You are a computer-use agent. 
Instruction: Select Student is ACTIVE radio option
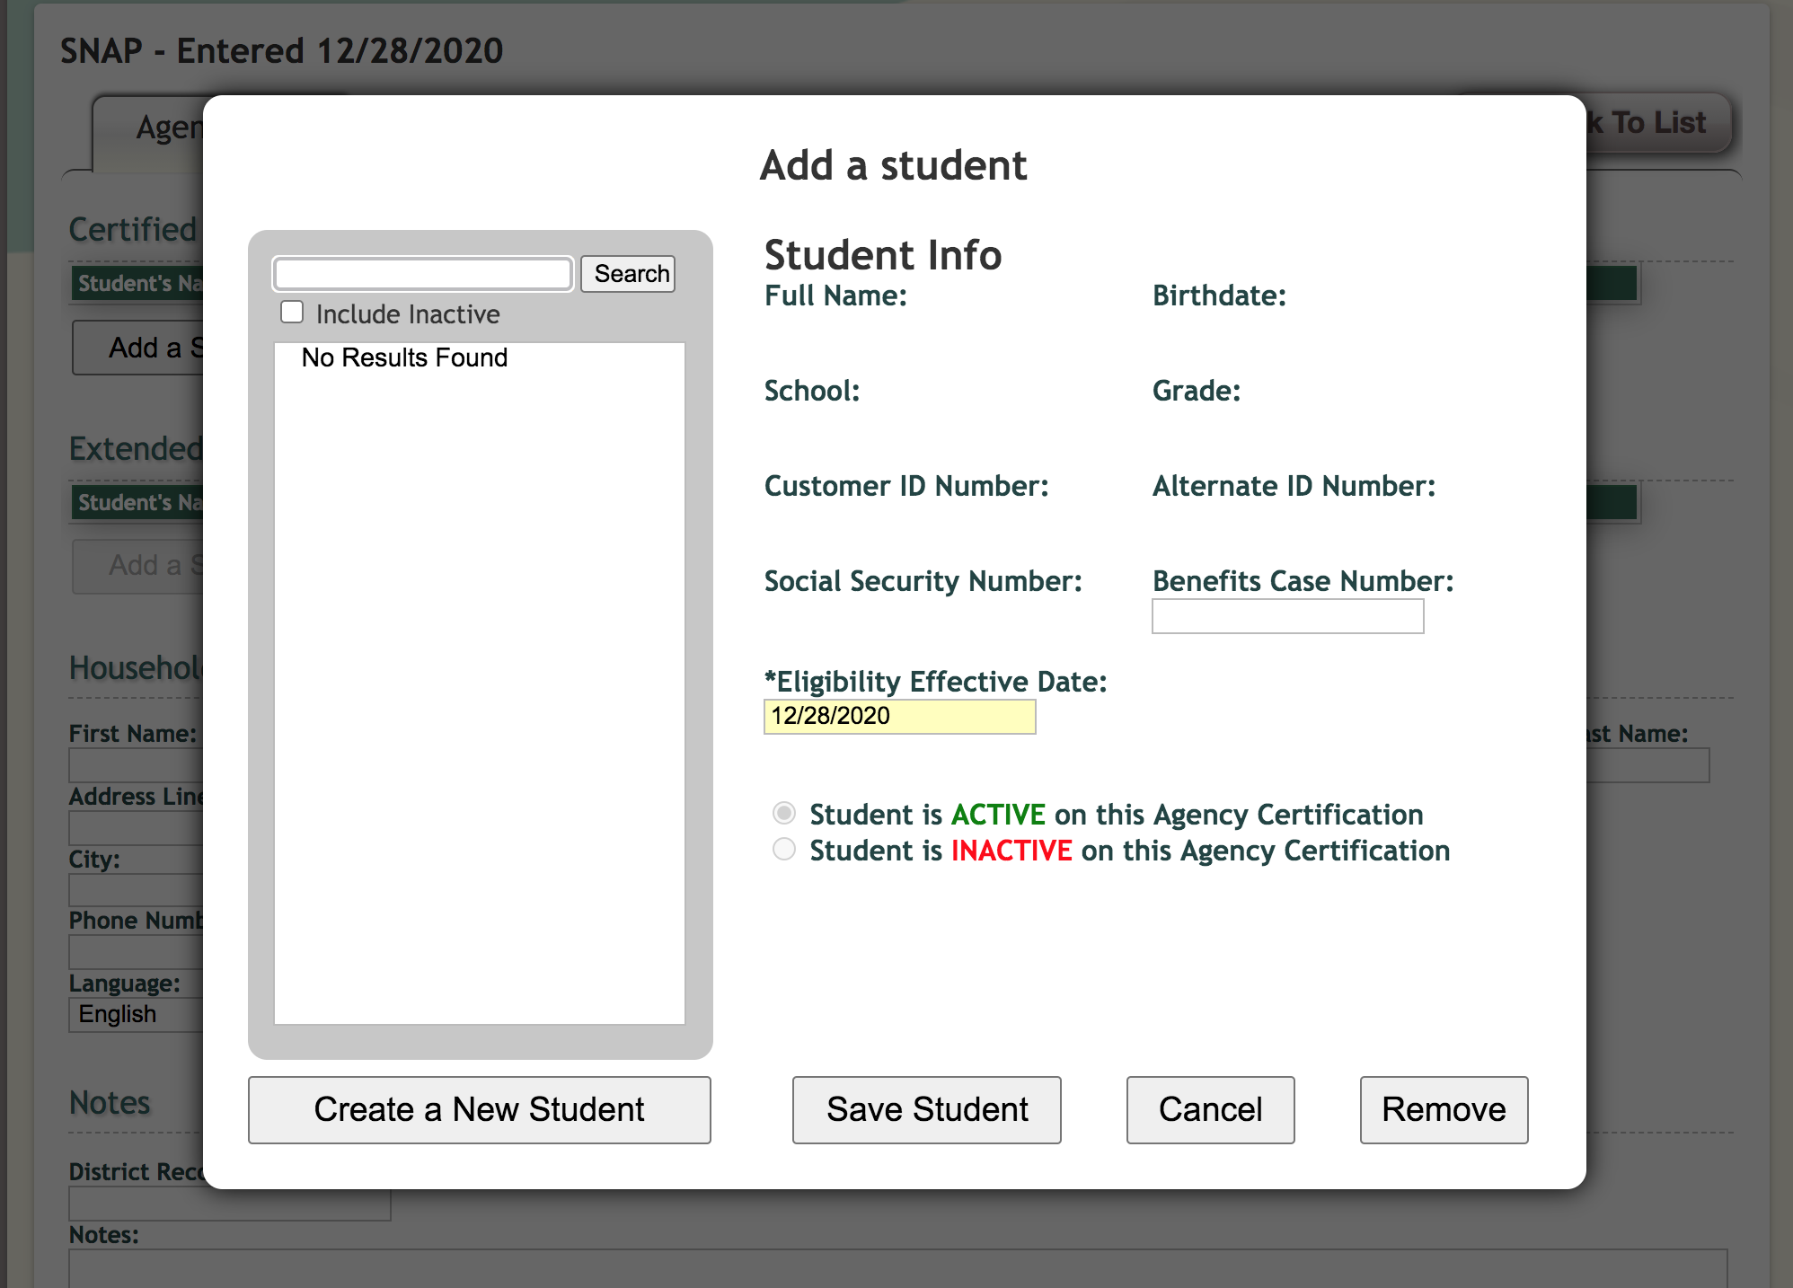click(x=784, y=814)
